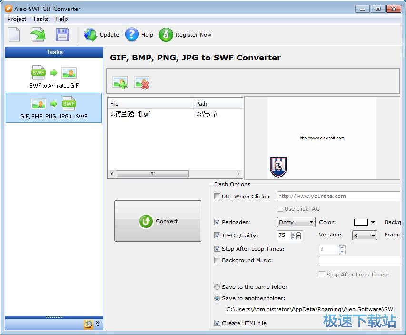Viewport: 406px width, 335px height.
Task: Select the 9.荷兰[透明].gif file row
Action: point(175,114)
